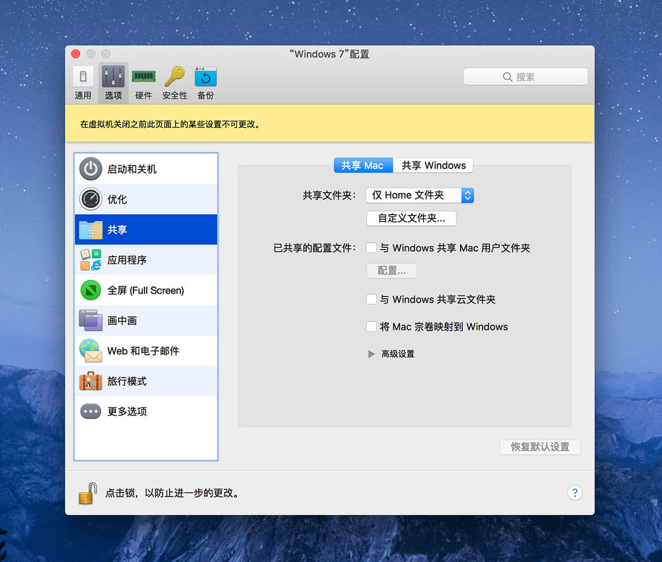The image size is (662, 562).
Task: Click the 画中画 windows icon
Action: click(90, 320)
